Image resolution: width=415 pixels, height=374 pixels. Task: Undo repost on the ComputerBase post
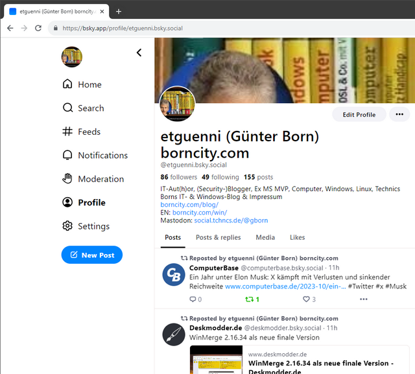252,299
